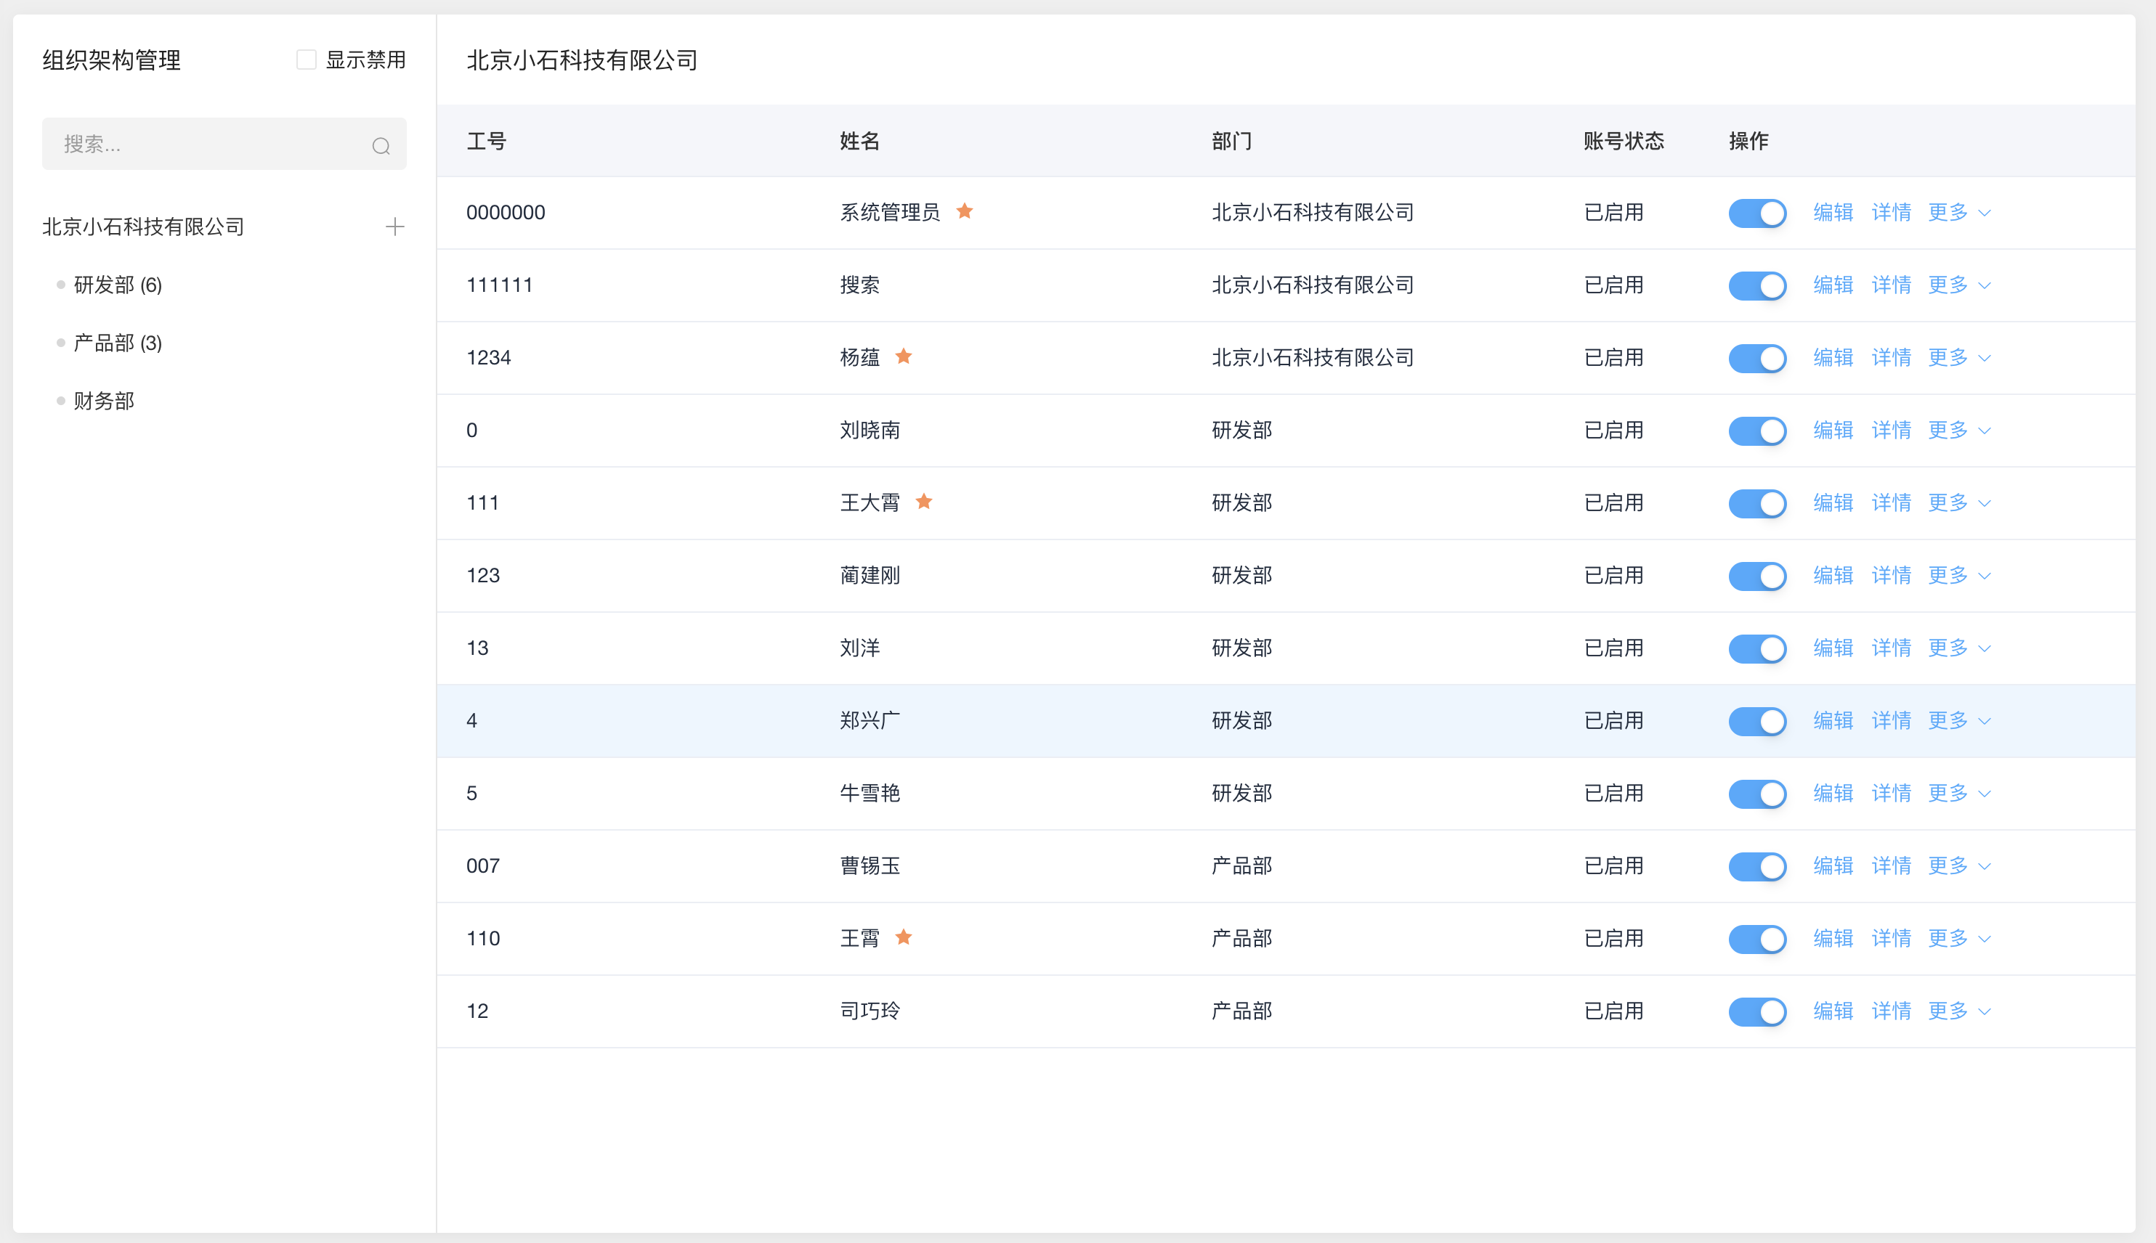Select 北京小石科技有限公司 root tree node

pyautogui.click(x=143, y=227)
